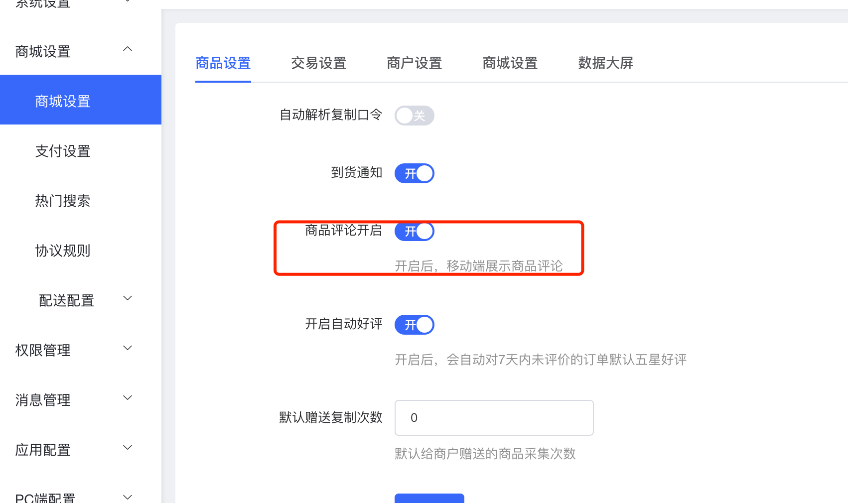Image resolution: width=848 pixels, height=503 pixels.
Task: Disable the 商品评论开启 switch
Action: tap(415, 231)
